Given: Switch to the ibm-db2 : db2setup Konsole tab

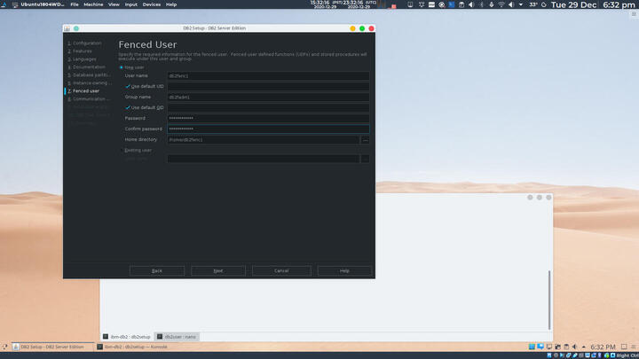Looking at the screenshot, I should tap(127, 337).
